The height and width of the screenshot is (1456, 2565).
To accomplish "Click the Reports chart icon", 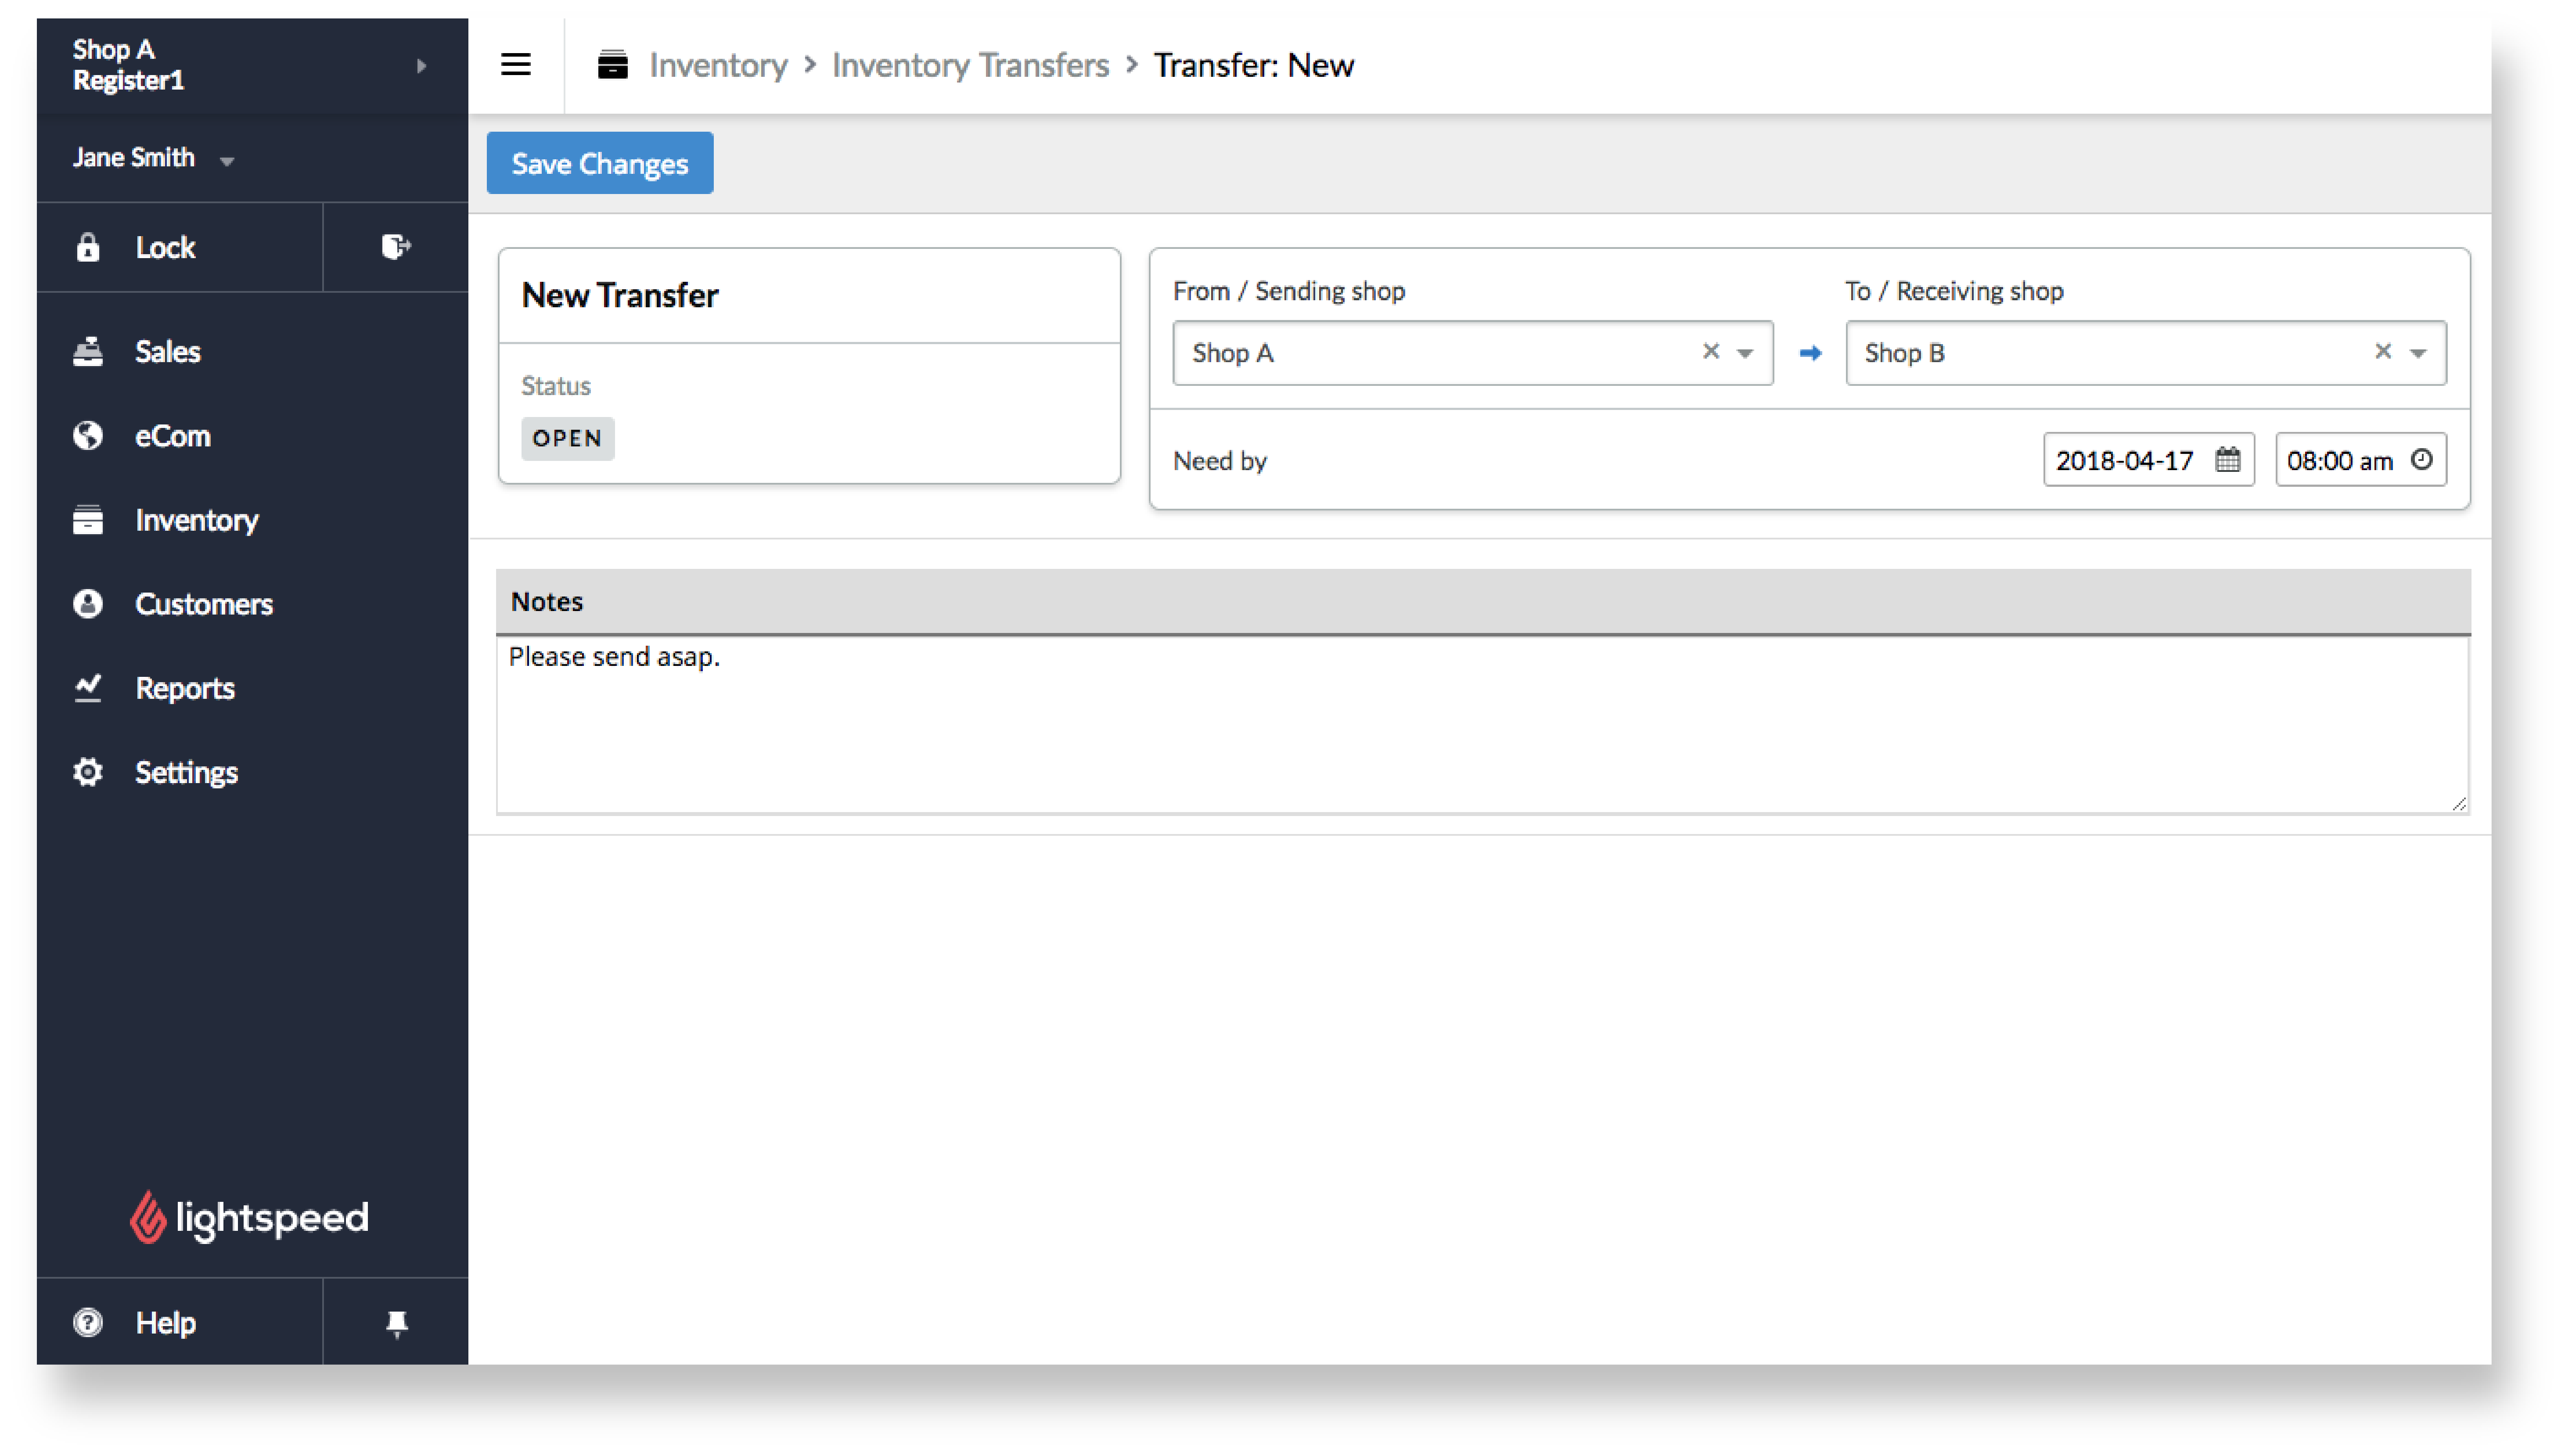I will pos(88,687).
